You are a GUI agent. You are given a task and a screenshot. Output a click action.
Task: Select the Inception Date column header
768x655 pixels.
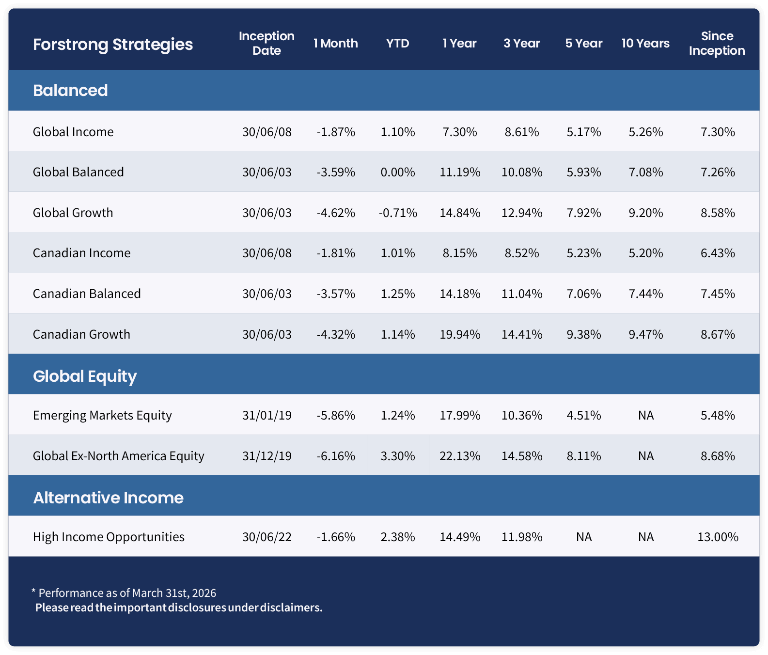coord(266,43)
